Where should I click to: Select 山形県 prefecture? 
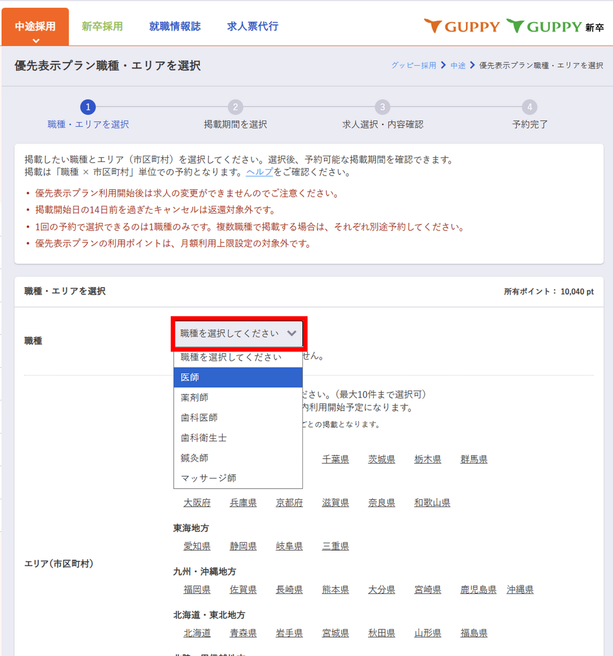pos(427,633)
